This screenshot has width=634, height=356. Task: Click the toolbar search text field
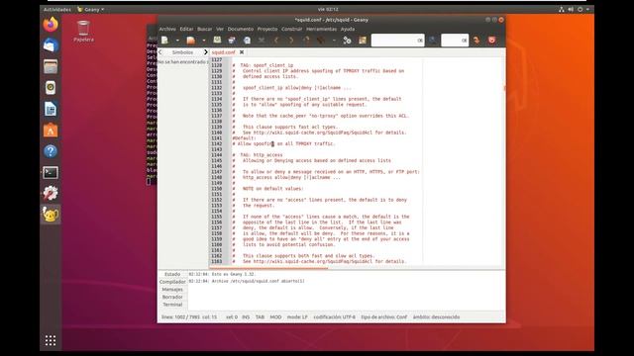397,40
